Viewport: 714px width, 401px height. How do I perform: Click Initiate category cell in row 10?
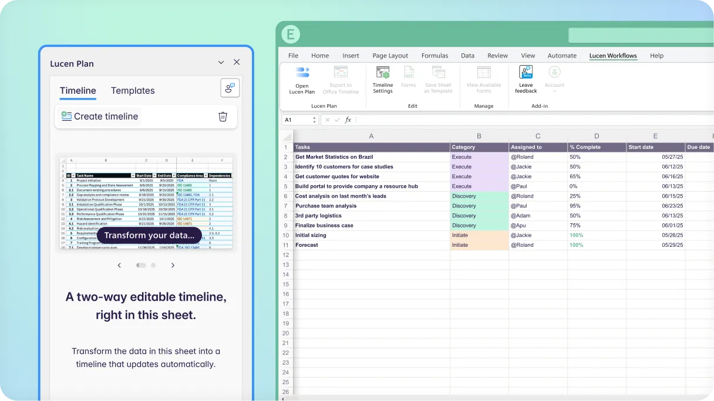coord(479,235)
